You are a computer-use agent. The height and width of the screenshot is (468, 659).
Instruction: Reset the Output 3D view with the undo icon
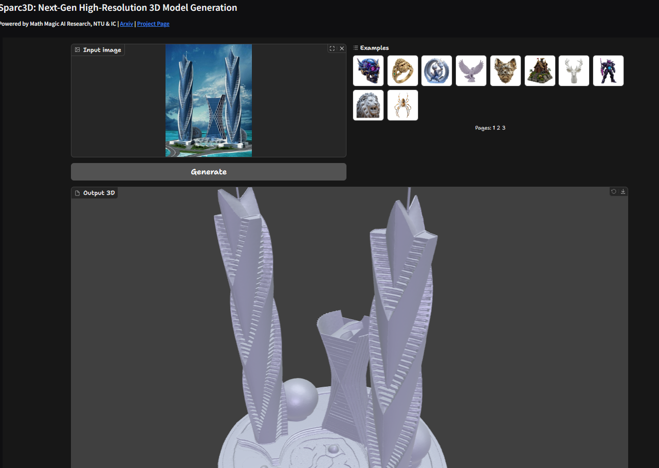pyautogui.click(x=613, y=192)
